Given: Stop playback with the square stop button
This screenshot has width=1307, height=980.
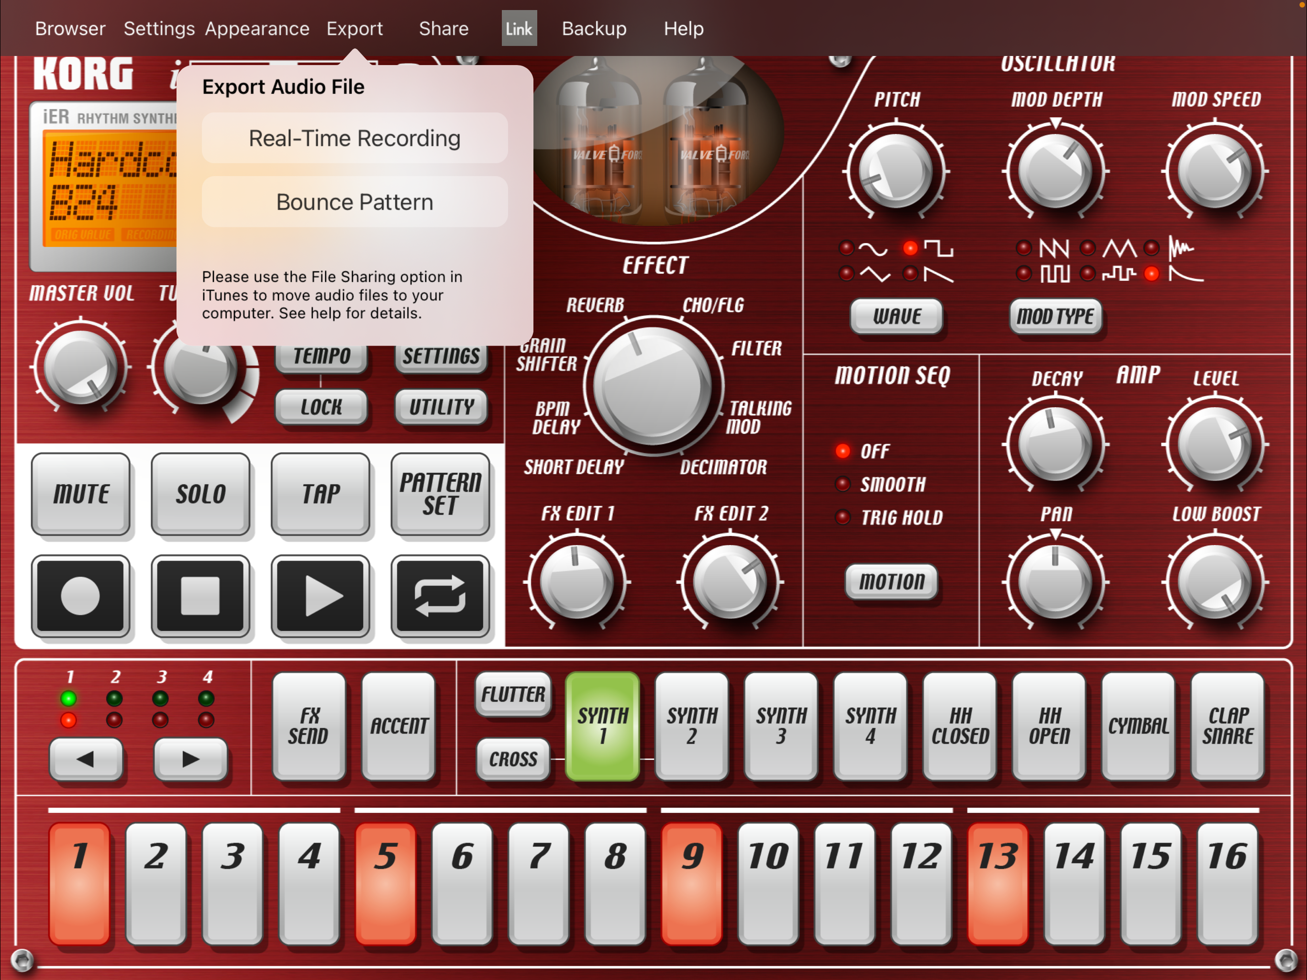Looking at the screenshot, I should (x=200, y=596).
